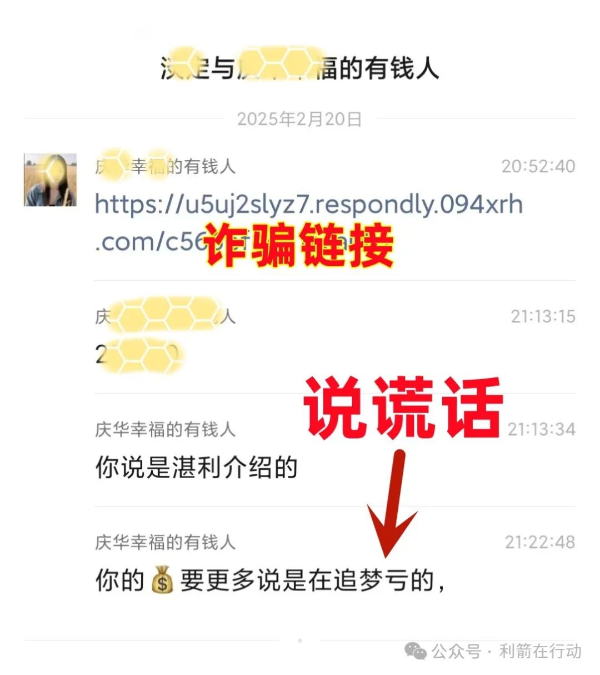Tap the blurred message sent at 21:13:15

pos(139,354)
